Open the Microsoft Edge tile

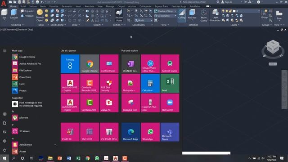click(131, 132)
